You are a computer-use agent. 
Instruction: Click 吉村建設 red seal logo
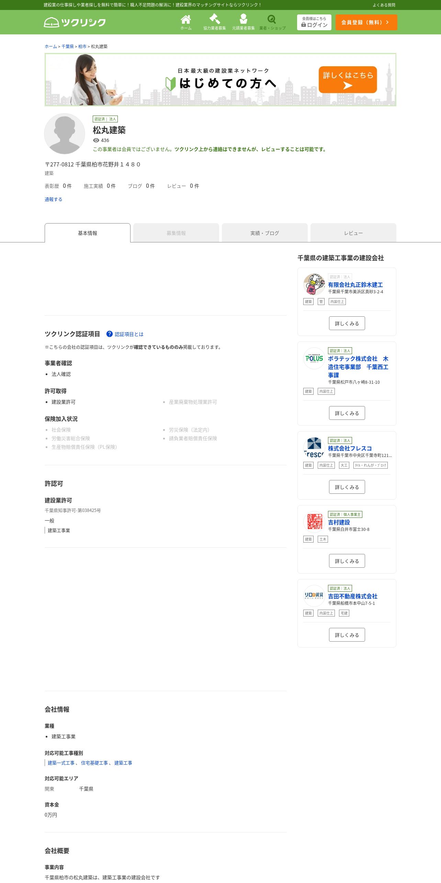[314, 522]
